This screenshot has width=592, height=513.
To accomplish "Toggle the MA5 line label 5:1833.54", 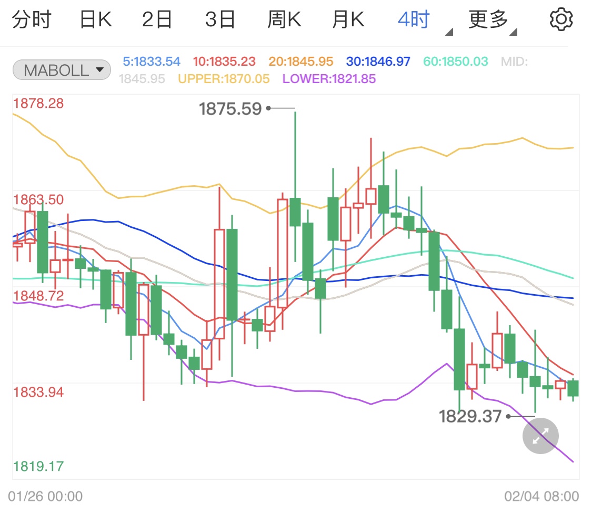I will (150, 61).
